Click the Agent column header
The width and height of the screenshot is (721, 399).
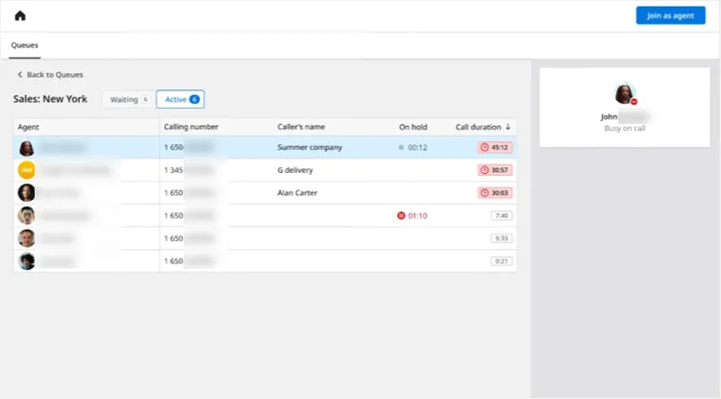(28, 127)
